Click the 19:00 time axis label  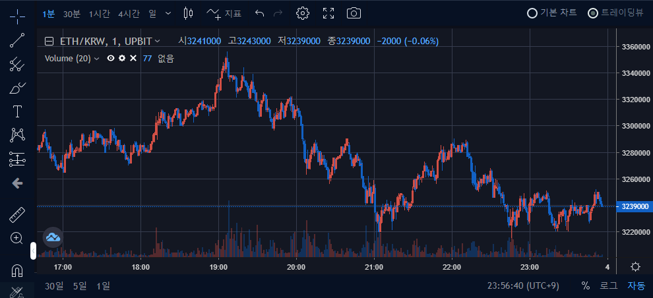click(x=218, y=266)
